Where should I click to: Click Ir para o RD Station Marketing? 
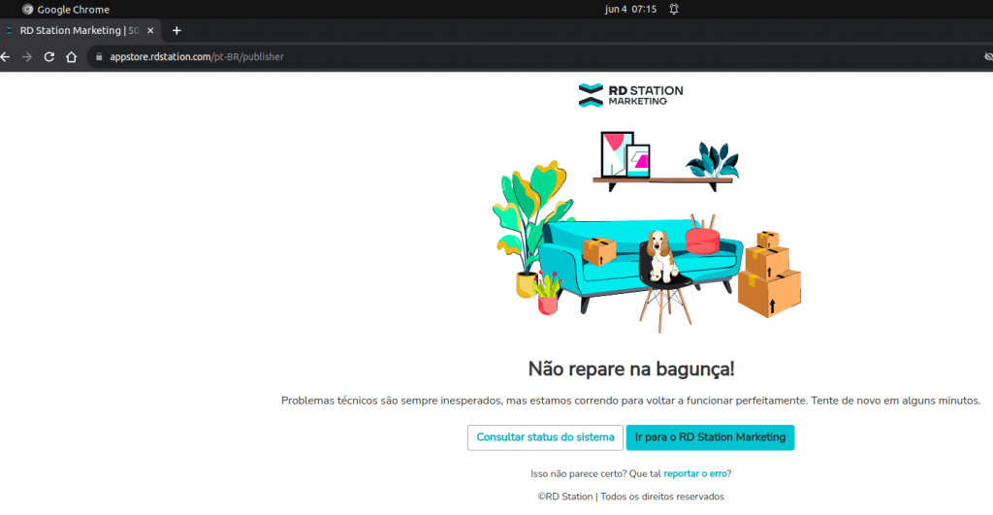710,437
